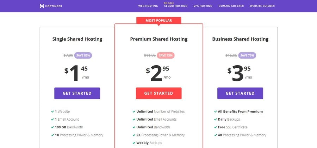Click the Premium Shared Hosting heading
Viewport: 317px width, 148px height.
click(159, 39)
